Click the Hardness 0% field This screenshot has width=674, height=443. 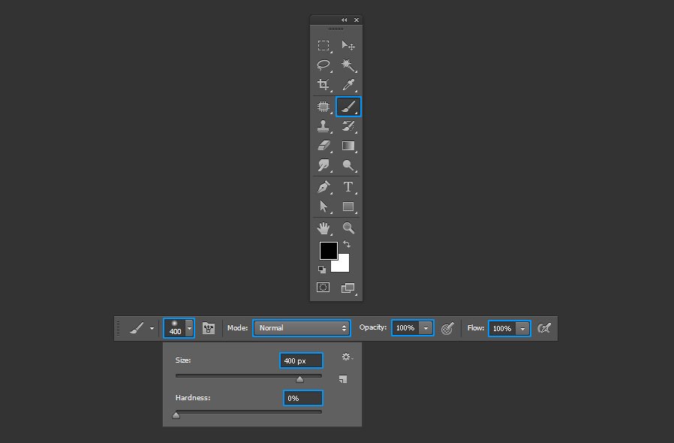[x=303, y=398]
